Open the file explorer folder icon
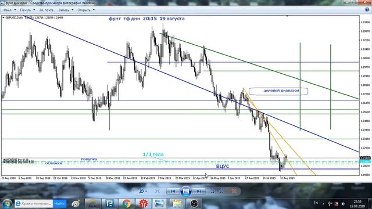Image resolution: width=372 pixels, height=209 pixels. 177,204
